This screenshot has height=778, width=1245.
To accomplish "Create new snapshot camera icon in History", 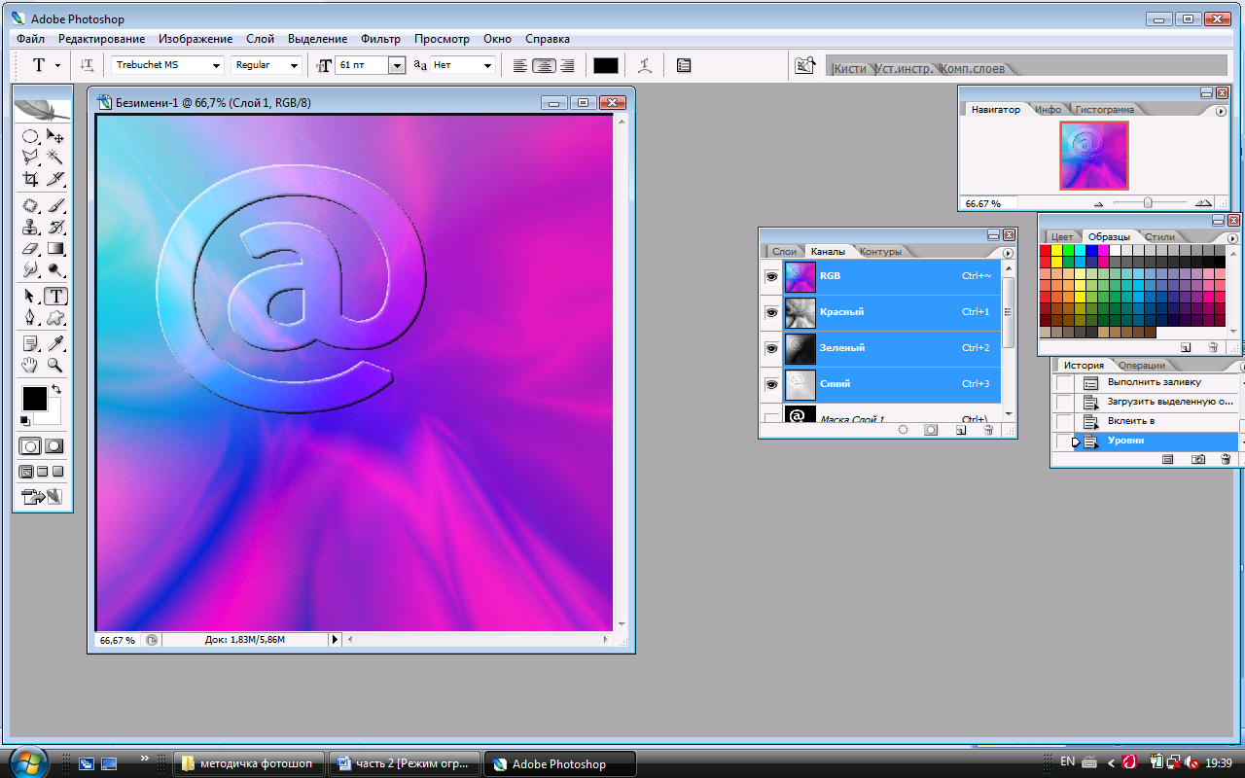I will tap(1198, 459).
